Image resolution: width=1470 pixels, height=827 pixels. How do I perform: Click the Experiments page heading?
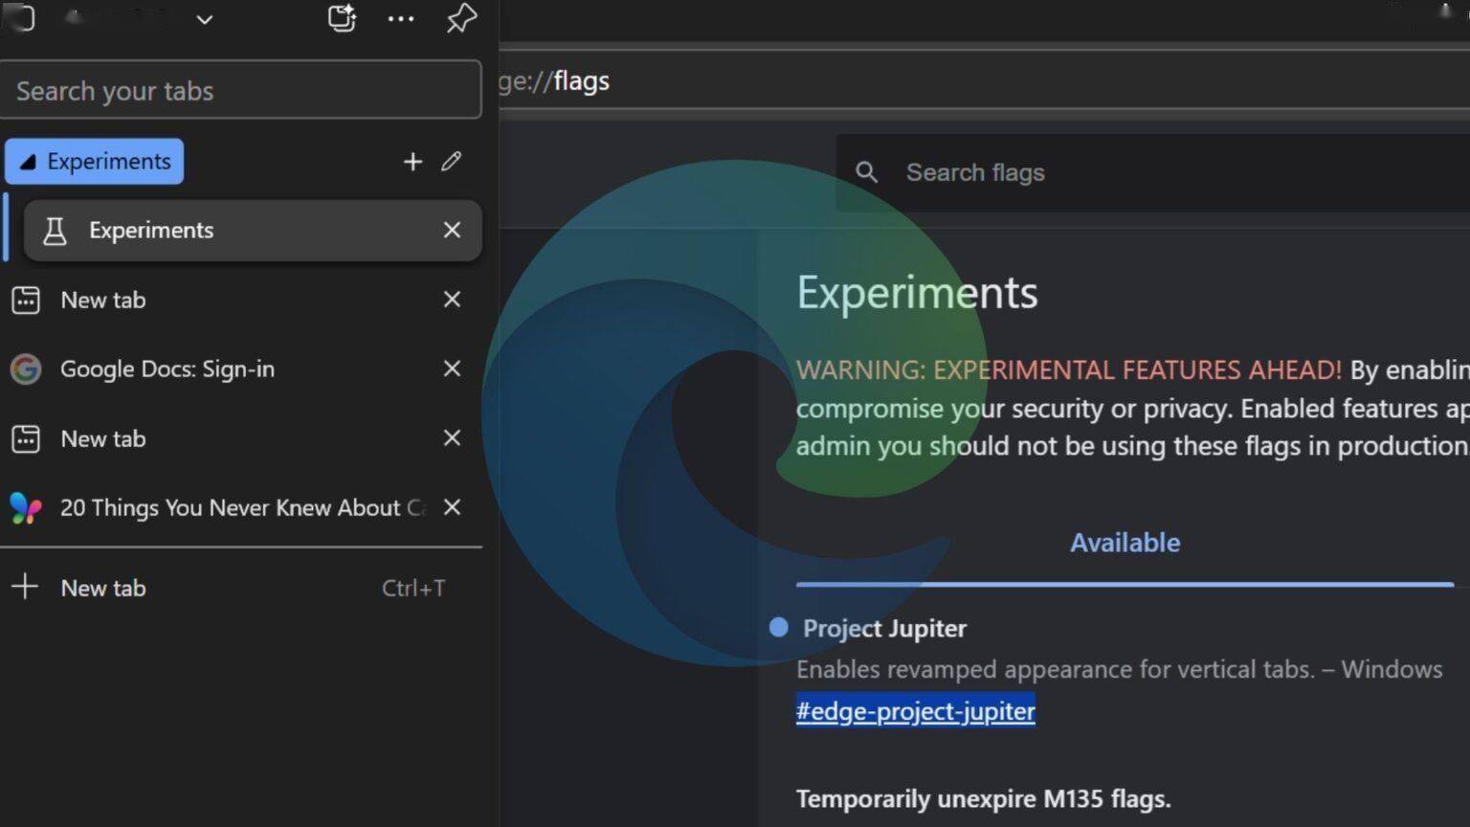tap(917, 292)
